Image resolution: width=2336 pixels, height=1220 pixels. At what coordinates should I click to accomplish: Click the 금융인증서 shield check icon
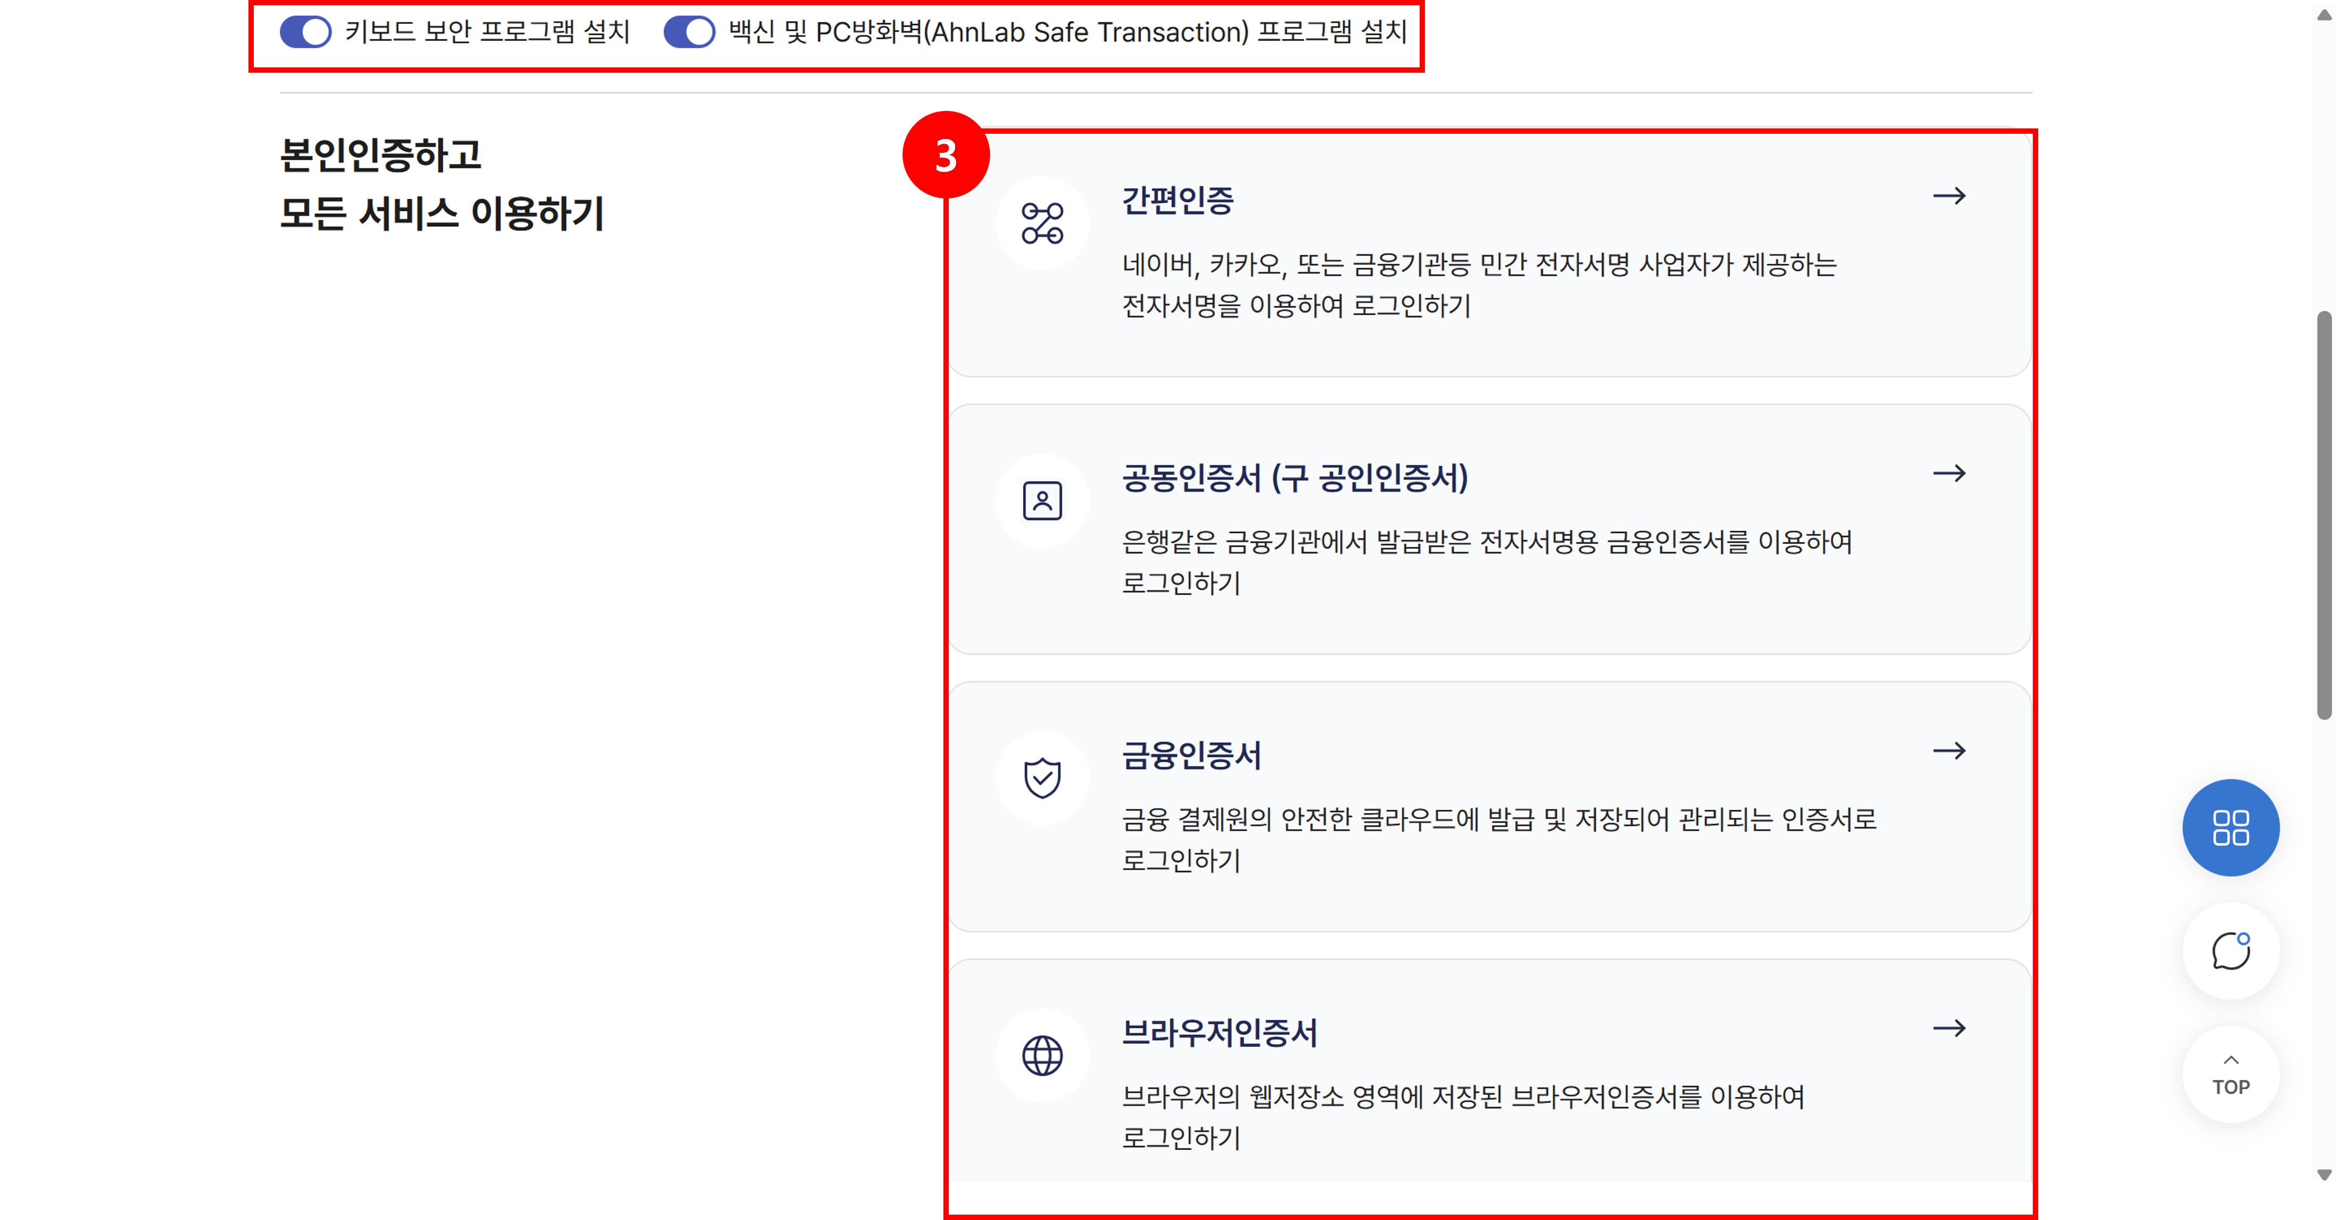pyautogui.click(x=1042, y=777)
